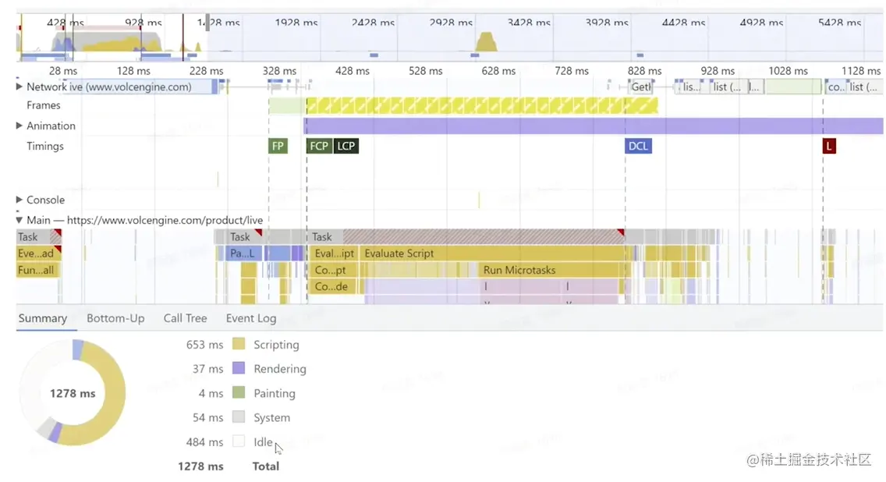Click the 653 ms Scripting value
This screenshot has height=482, width=886.
[x=204, y=345]
